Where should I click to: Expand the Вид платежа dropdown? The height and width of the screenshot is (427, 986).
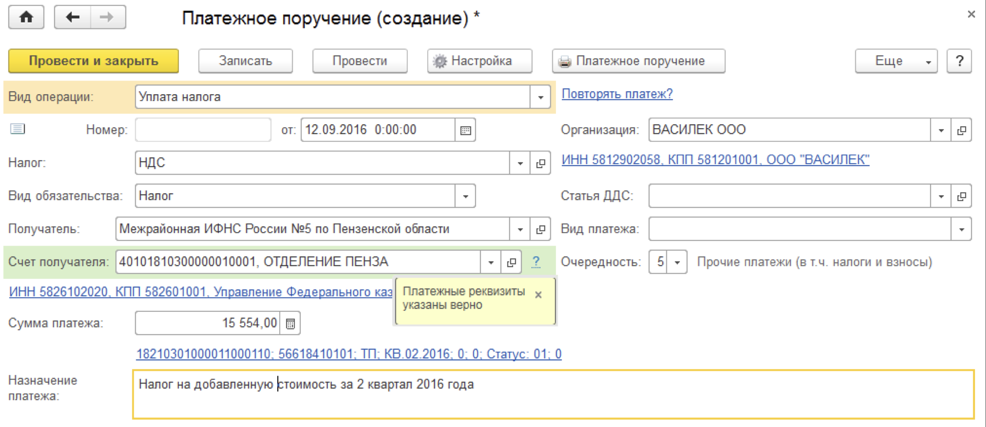pos(962,229)
